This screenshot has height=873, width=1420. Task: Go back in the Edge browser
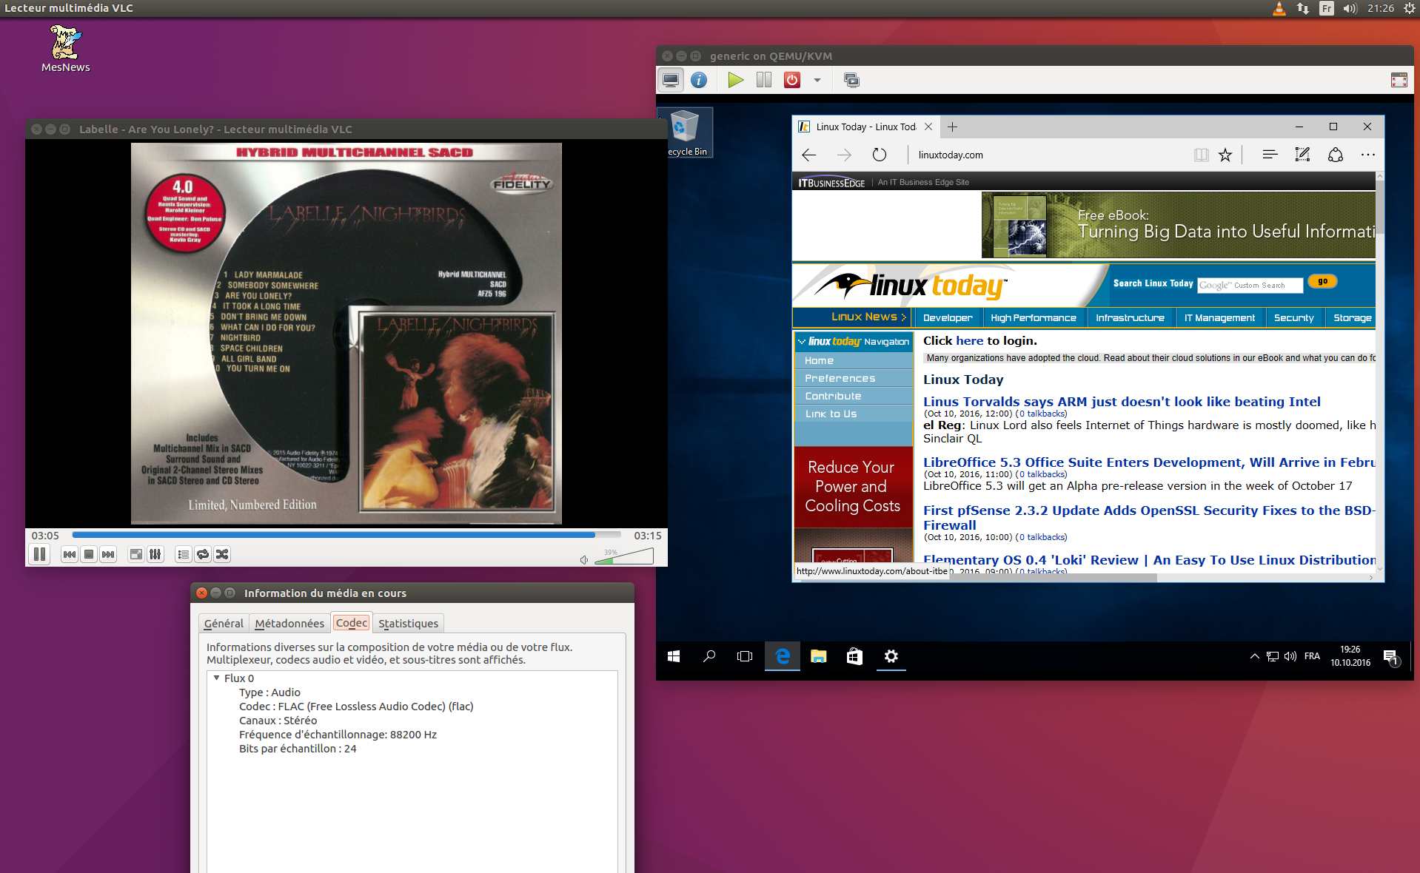point(808,155)
